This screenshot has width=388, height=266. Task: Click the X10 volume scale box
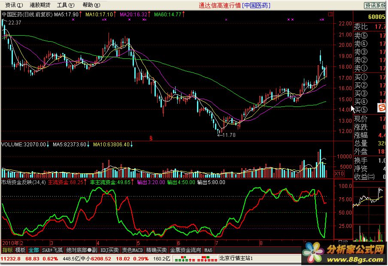coord(339,174)
